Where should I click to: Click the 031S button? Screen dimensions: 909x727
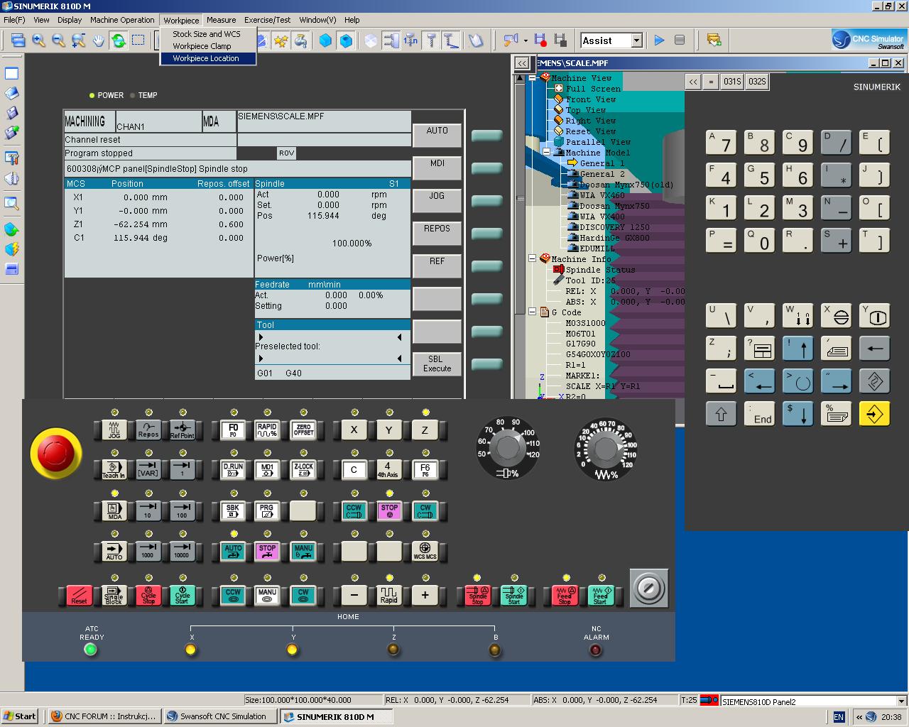[x=732, y=82]
